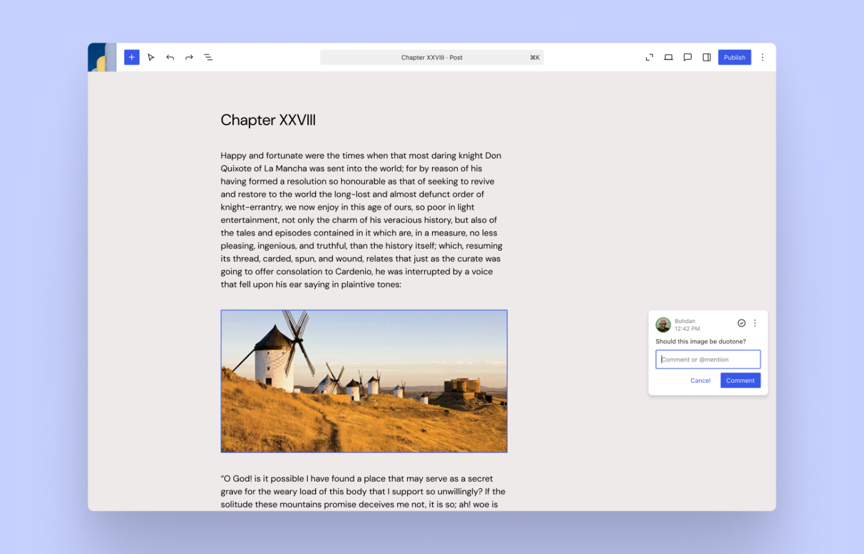Toggle the right sidebar panel icon
864x554 pixels.
click(707, 57)
